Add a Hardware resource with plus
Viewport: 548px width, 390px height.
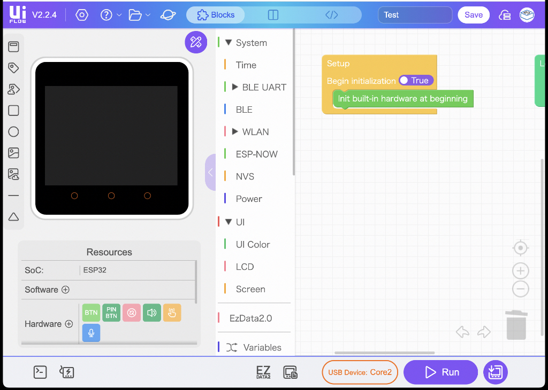pos(69,324)
